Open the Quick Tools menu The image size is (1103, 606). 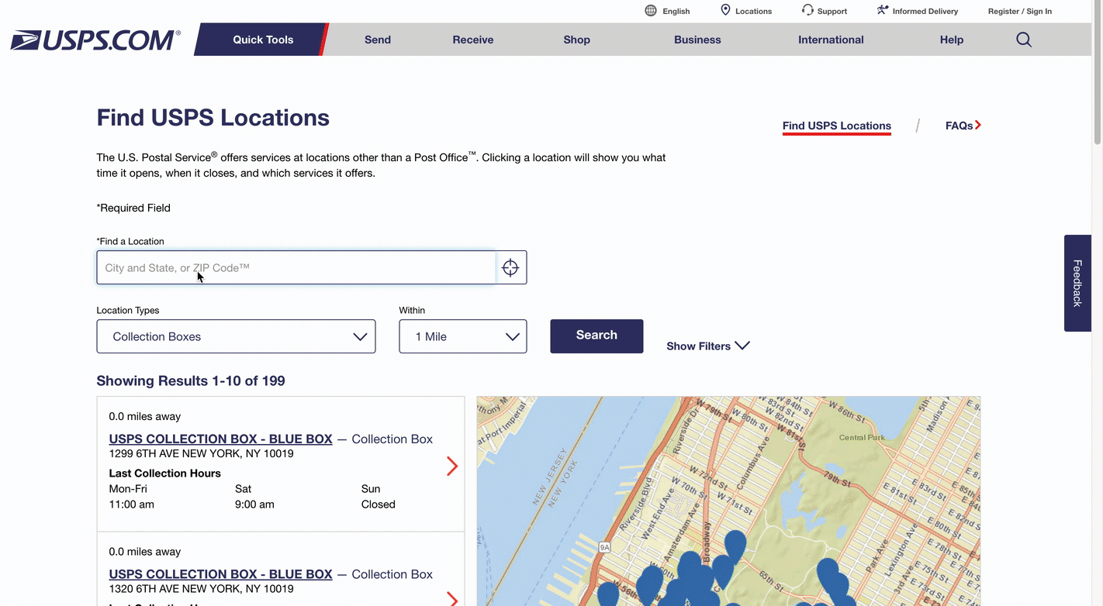point(263,40)
